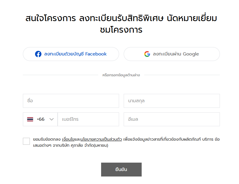Select the +66 country code

41,119
